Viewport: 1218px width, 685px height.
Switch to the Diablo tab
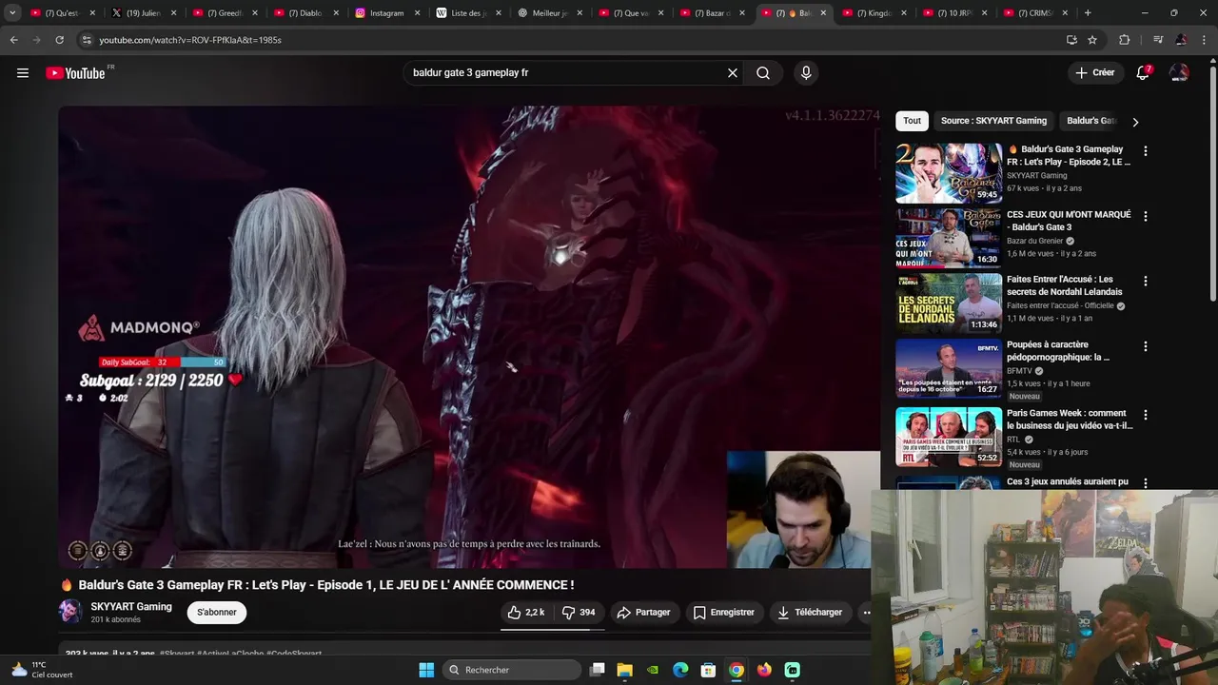click(304, 13)
